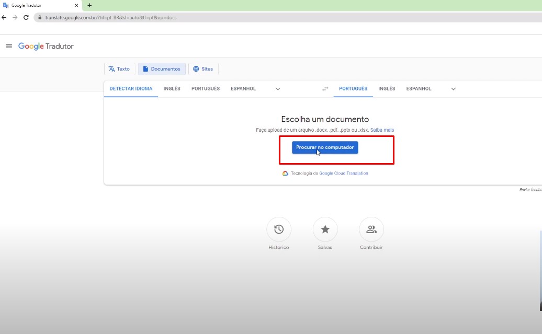Select Detectar Idioma source tab
The image size is (542, 334).
pos(131,89)
